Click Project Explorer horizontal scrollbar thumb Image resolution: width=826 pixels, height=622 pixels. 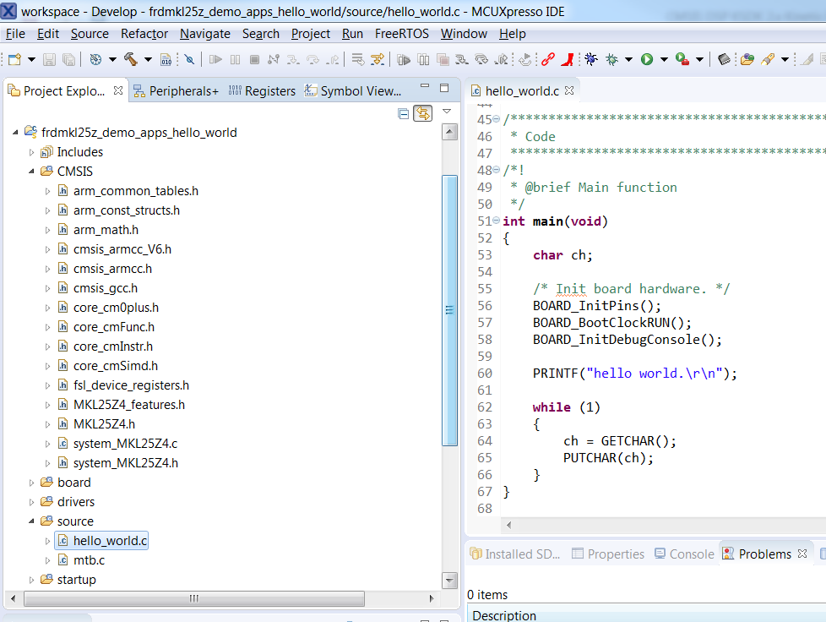click(x=194, y=598)
